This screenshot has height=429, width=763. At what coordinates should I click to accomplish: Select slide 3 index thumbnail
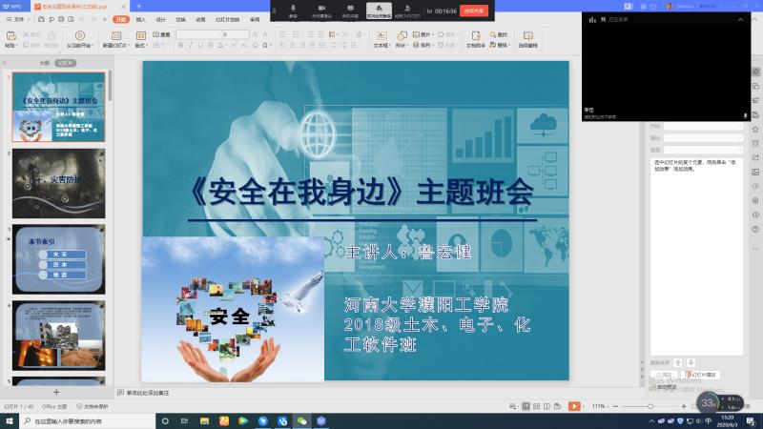[58, 259]
